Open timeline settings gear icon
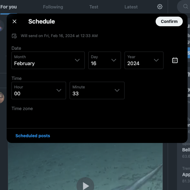The width and height of the screenshot is (190, 190). point(160,7)
